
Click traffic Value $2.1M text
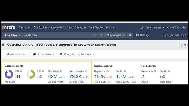(x=123, y=82)
